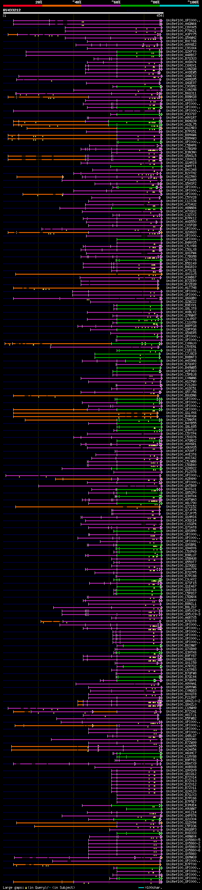The width and height of the screenshot is (202, 890).
Task: Select the UniRef100_Q7YY78 label
Action: [181, 260]
